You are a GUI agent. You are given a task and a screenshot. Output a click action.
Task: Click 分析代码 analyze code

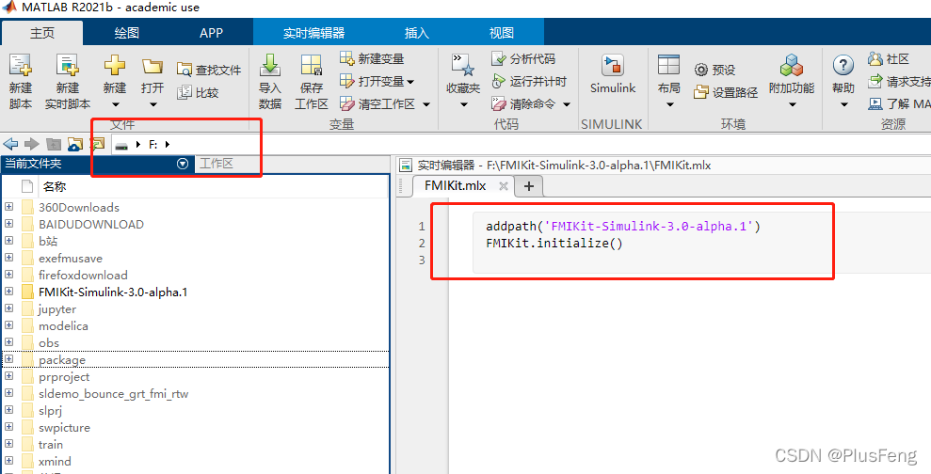524,58
